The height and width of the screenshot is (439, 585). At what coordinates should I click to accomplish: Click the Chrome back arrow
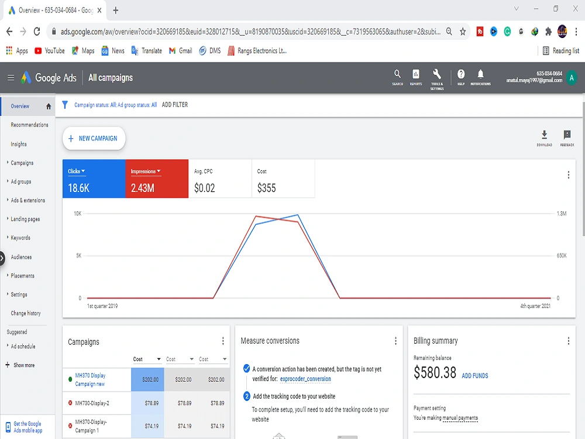point(10,32)
